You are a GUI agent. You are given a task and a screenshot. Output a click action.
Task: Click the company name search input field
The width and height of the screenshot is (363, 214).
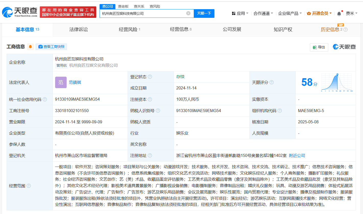point(143,13)
